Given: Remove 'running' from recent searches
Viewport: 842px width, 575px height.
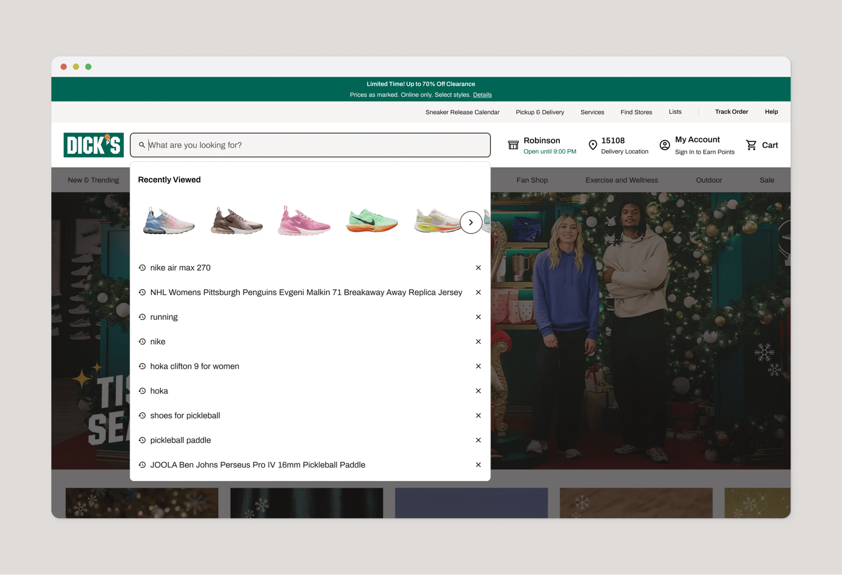Looking at the screenshot, I should pyautogui.click(x=478, y=317).
